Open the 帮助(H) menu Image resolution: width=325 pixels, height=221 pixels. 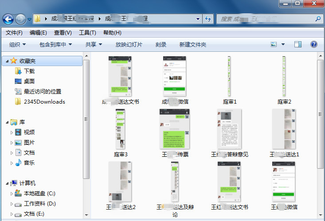pyautogui.click(x=112, y=33)
